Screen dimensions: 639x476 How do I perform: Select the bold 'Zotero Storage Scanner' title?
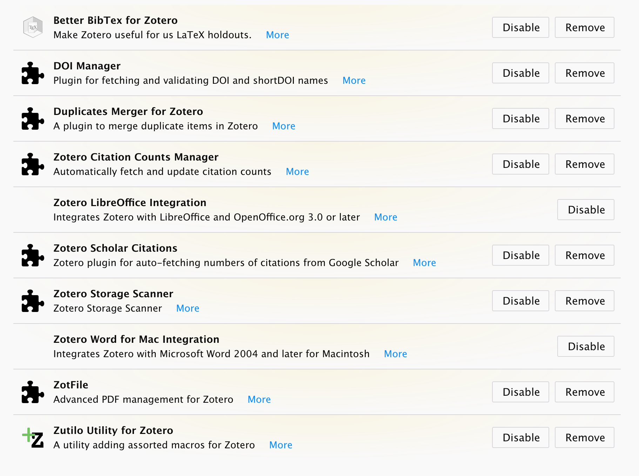pos(113,294)
